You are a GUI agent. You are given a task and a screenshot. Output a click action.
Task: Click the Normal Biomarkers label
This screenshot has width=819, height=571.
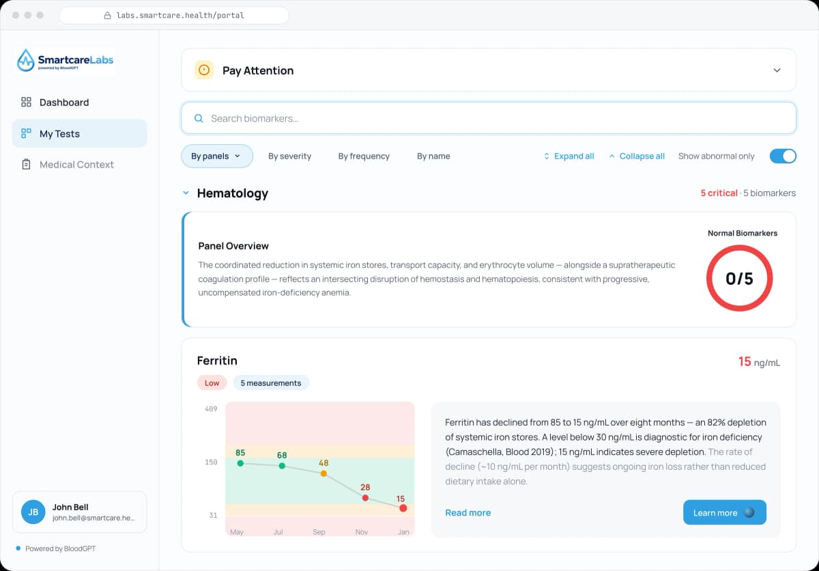pyautogui.click(x=743, y=233)
